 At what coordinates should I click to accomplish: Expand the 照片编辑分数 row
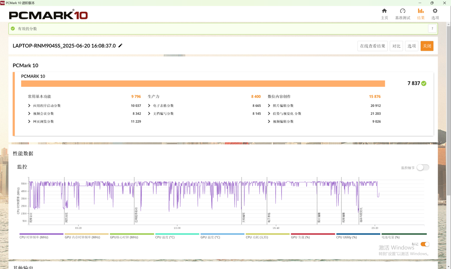tap(269, 106)
